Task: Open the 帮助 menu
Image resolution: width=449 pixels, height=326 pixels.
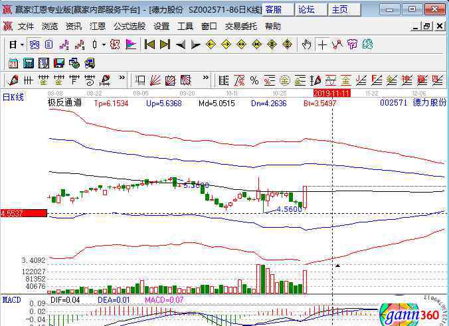Action: pos(273,27)
